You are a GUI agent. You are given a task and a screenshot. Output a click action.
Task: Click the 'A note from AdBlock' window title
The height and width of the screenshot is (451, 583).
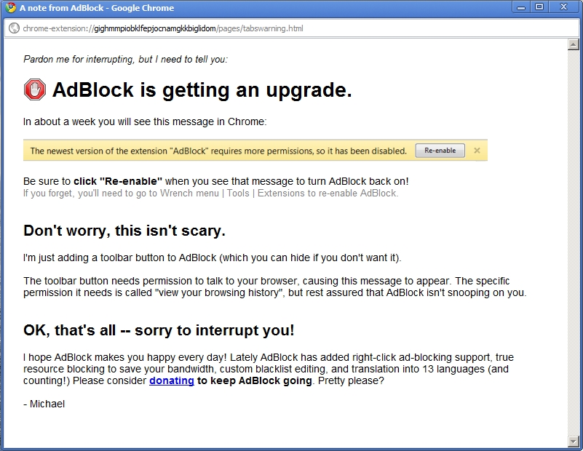coord(96,8)
